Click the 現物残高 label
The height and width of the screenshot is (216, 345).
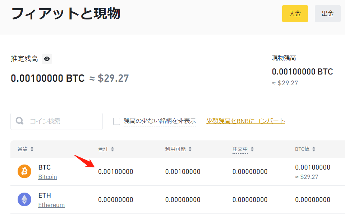click(x=284, y=58)
